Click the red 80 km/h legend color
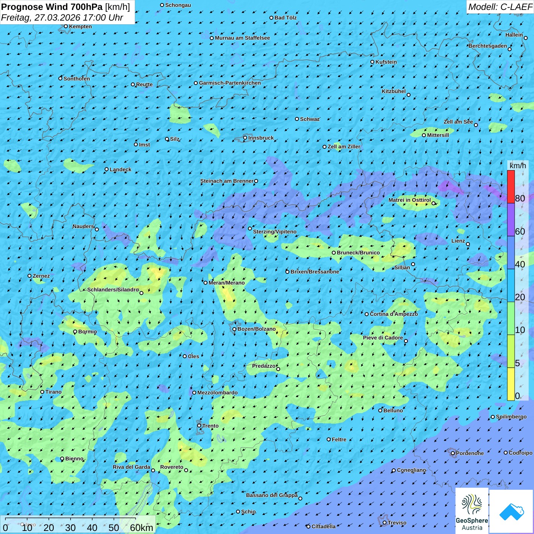This screenshot has height=534, width=534. (511, 187)
